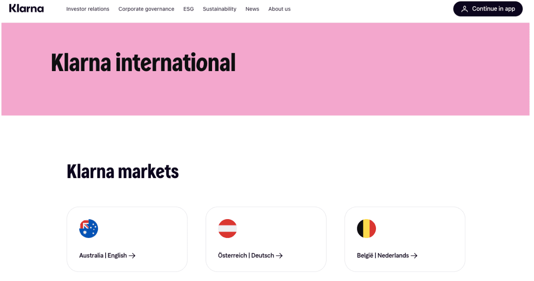
Task: Click the arrow beside Australia | English
Action: pos(132,255)
